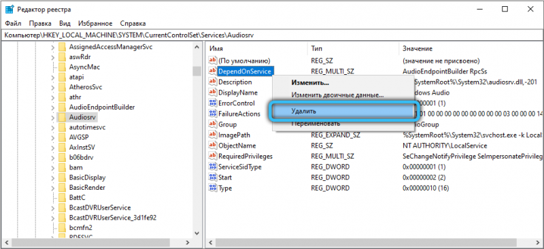Click the folder icon of Audiosrv

tap(62, 117)
